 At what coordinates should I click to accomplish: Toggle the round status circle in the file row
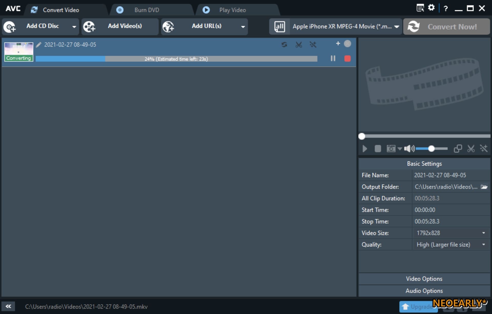point(347,44)
